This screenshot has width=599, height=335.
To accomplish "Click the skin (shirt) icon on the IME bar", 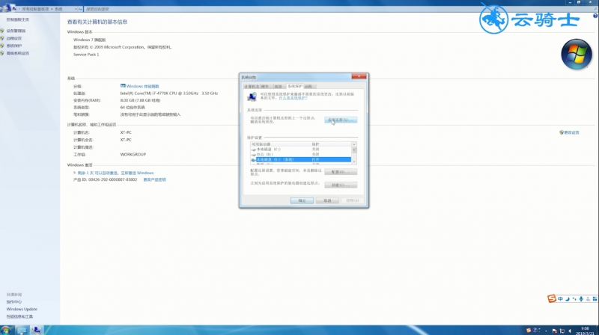I will (x=588, y=299).
